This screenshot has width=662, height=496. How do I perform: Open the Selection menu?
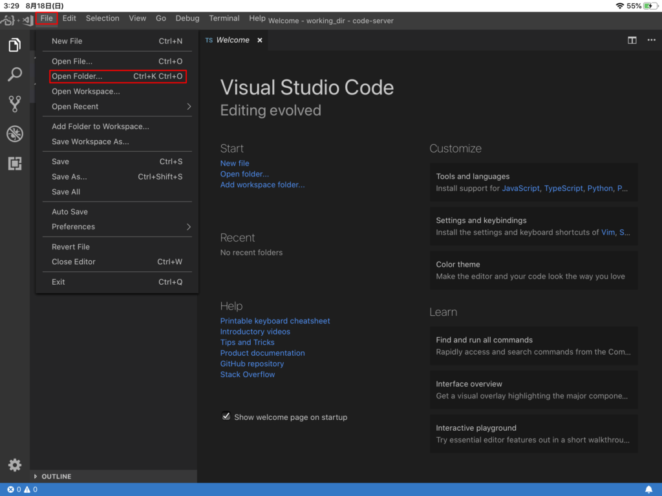coord(103,19)
